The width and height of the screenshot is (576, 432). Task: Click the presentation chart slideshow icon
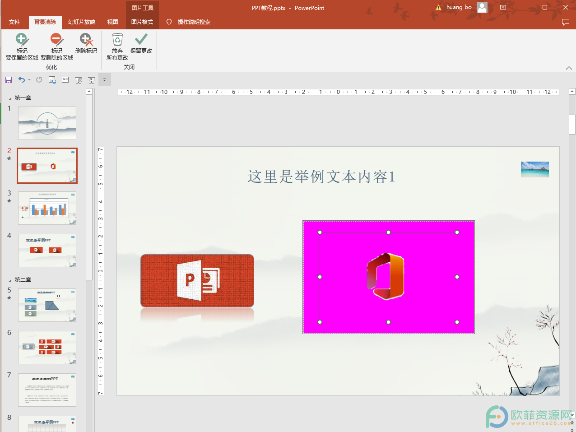point(92,80)
